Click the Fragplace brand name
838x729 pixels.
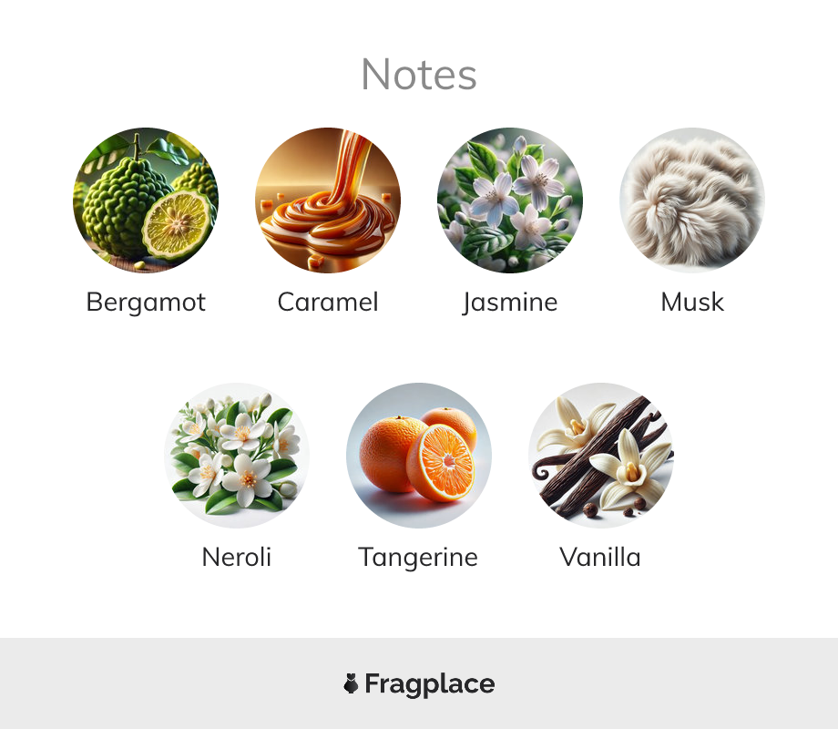tap(430, 684)
